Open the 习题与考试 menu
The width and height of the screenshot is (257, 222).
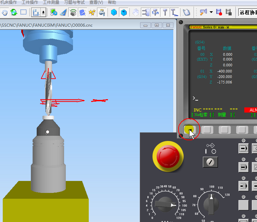(x=74, y=2)
